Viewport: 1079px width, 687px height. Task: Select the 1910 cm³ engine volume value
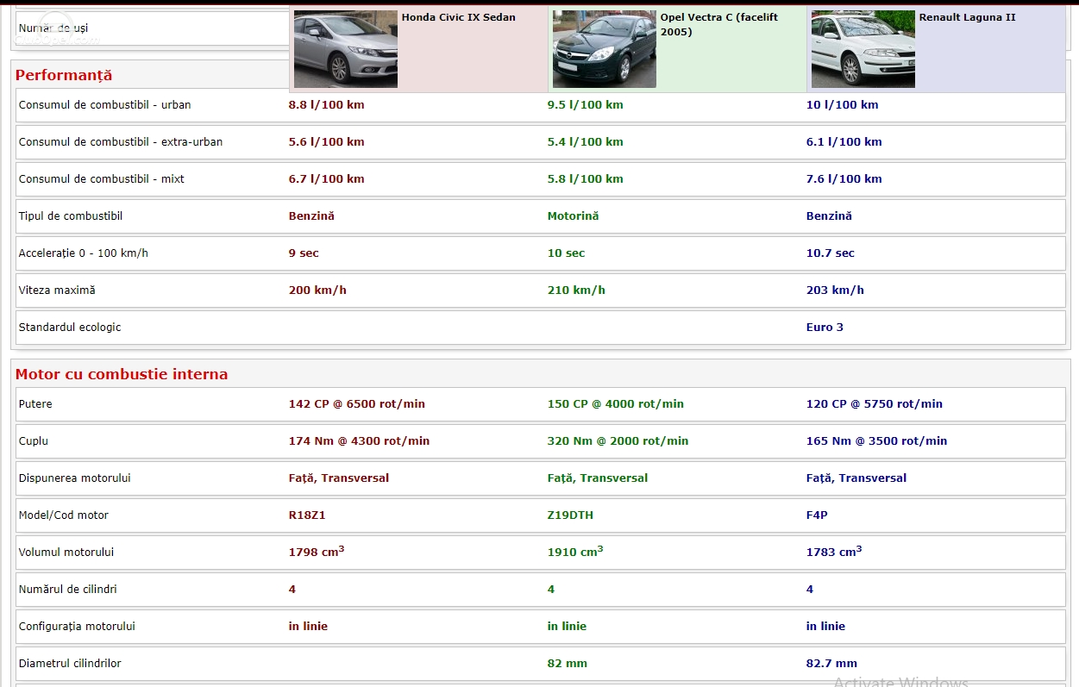pos(575,552)
